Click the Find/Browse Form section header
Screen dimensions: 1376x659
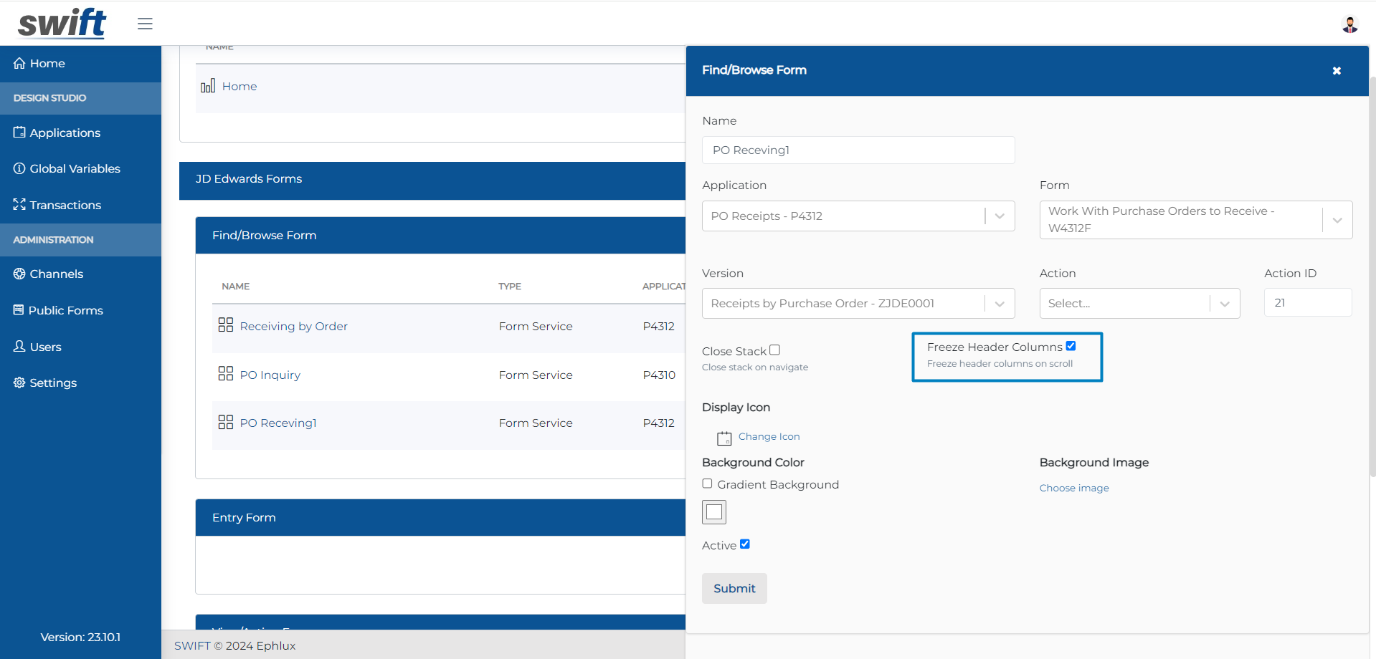click(440, 236)
